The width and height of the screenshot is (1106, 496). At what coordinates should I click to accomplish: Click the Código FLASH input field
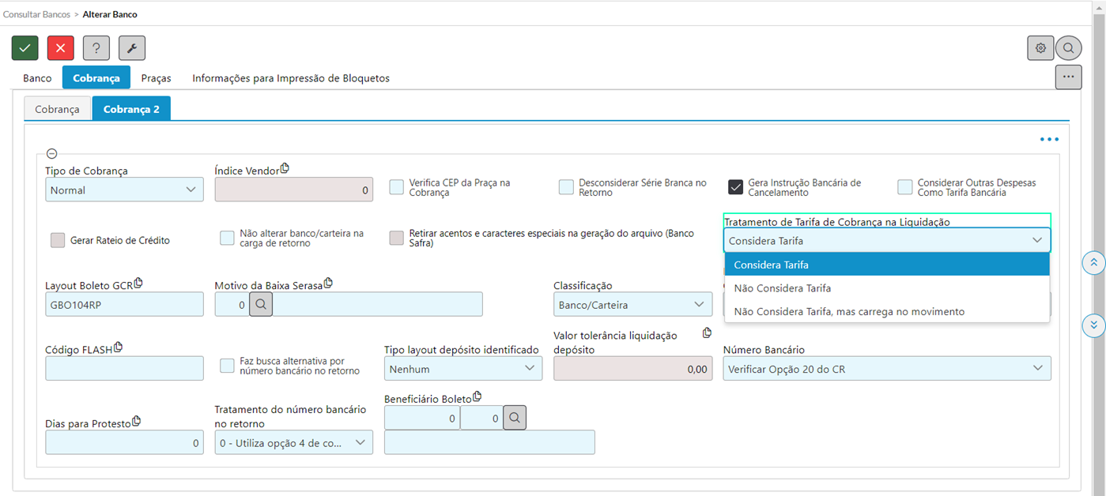tap(124, 369)
